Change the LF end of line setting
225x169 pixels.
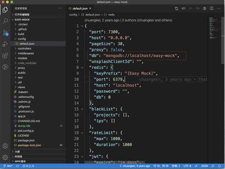click(196, 166)
